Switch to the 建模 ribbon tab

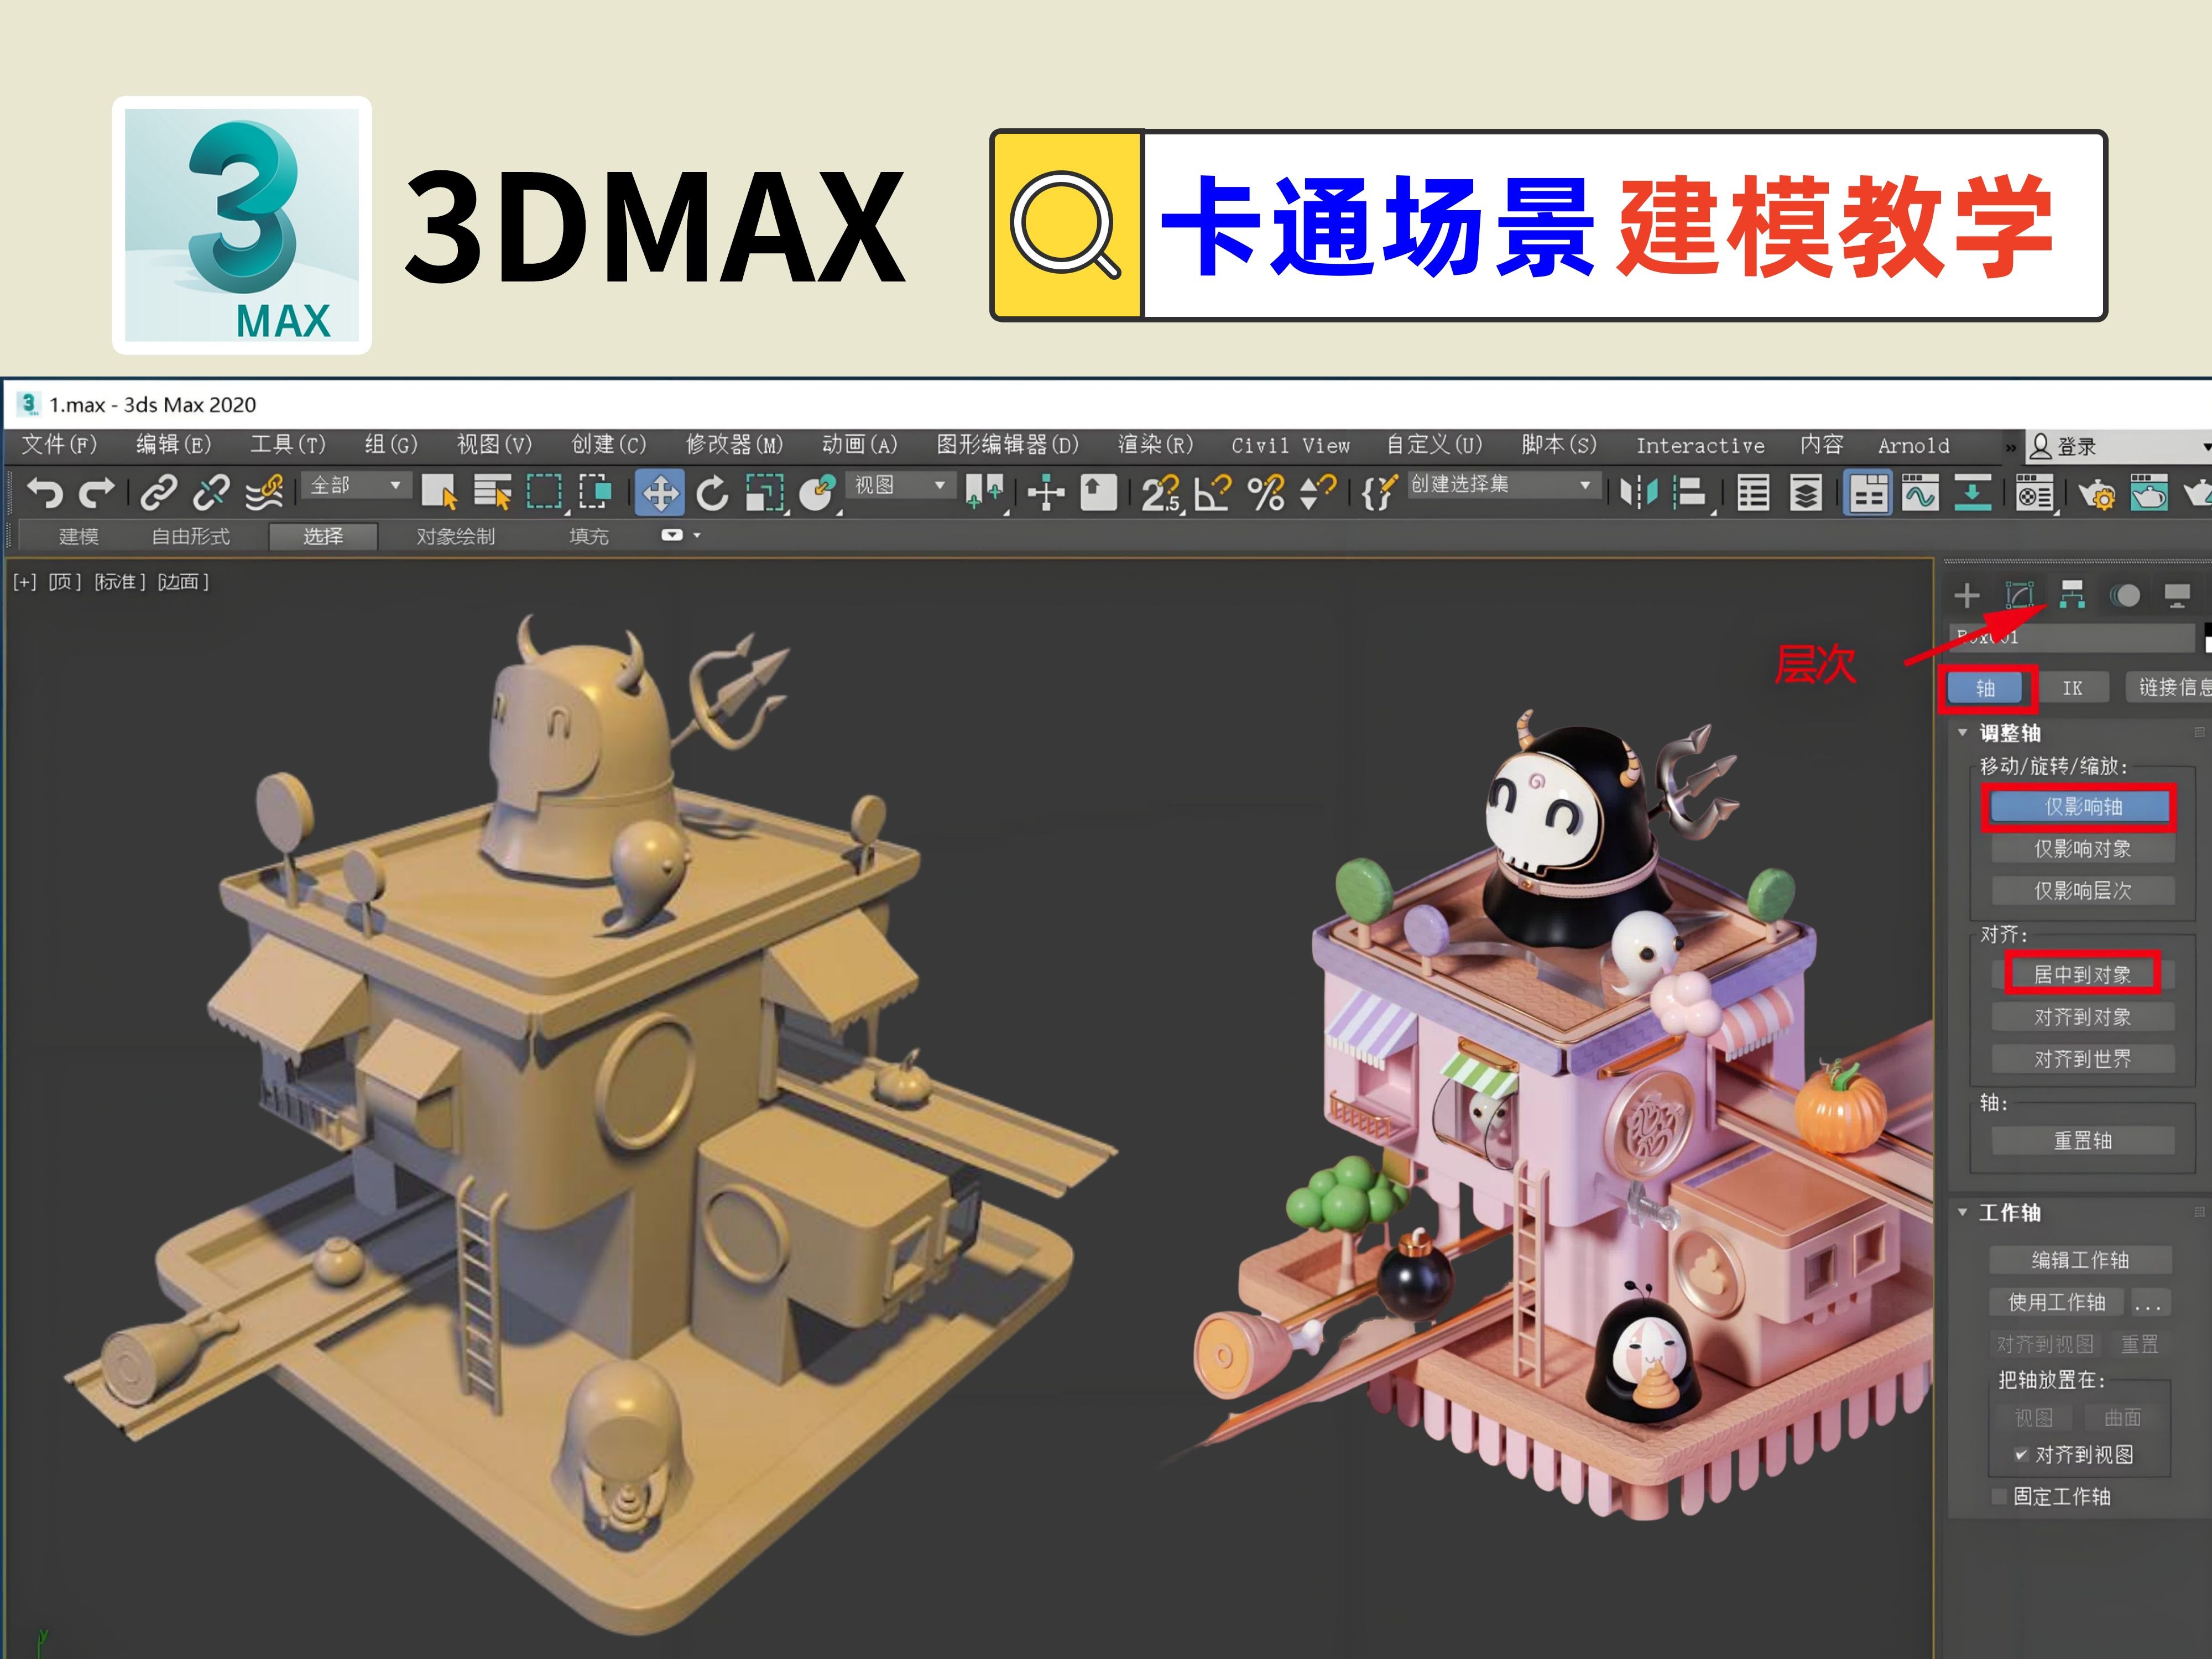79,537
